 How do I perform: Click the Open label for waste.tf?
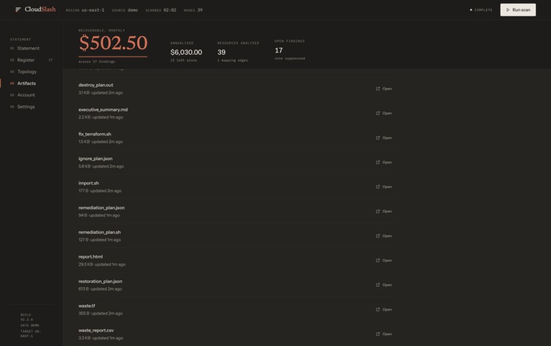(387, 310)
